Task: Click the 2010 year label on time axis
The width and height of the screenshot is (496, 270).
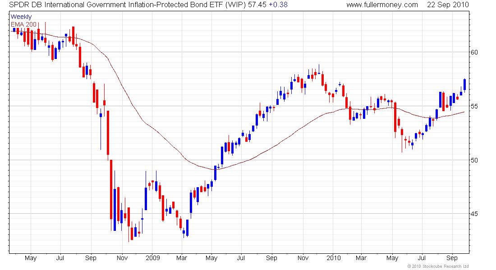Action: tap(334, 258)
